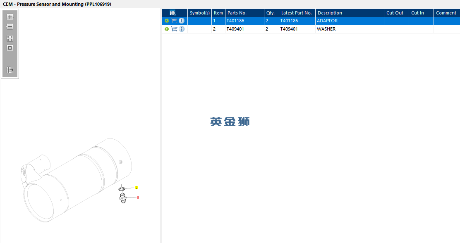
Task: Click the list export arrow icon
Action: (10, 70)
